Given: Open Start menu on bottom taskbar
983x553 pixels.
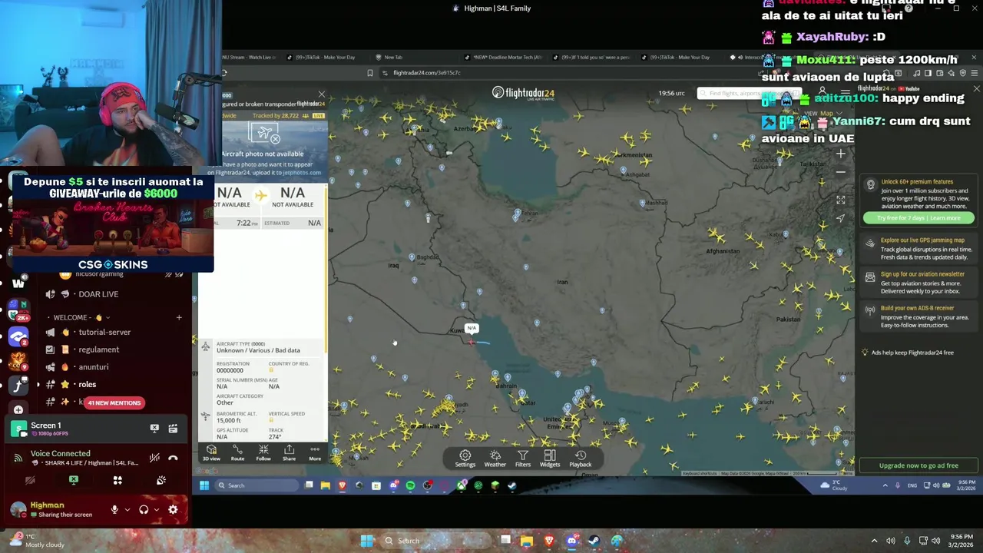Looking at the screenshot, I should (x=367, y=541).
